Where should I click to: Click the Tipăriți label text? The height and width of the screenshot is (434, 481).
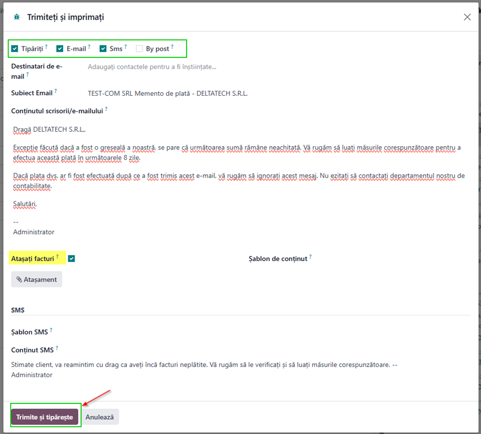point(32,48)
